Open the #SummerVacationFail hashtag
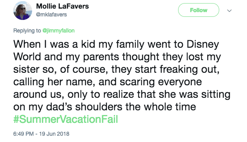Screen dimensions: 247x142 tap(65, 119)
